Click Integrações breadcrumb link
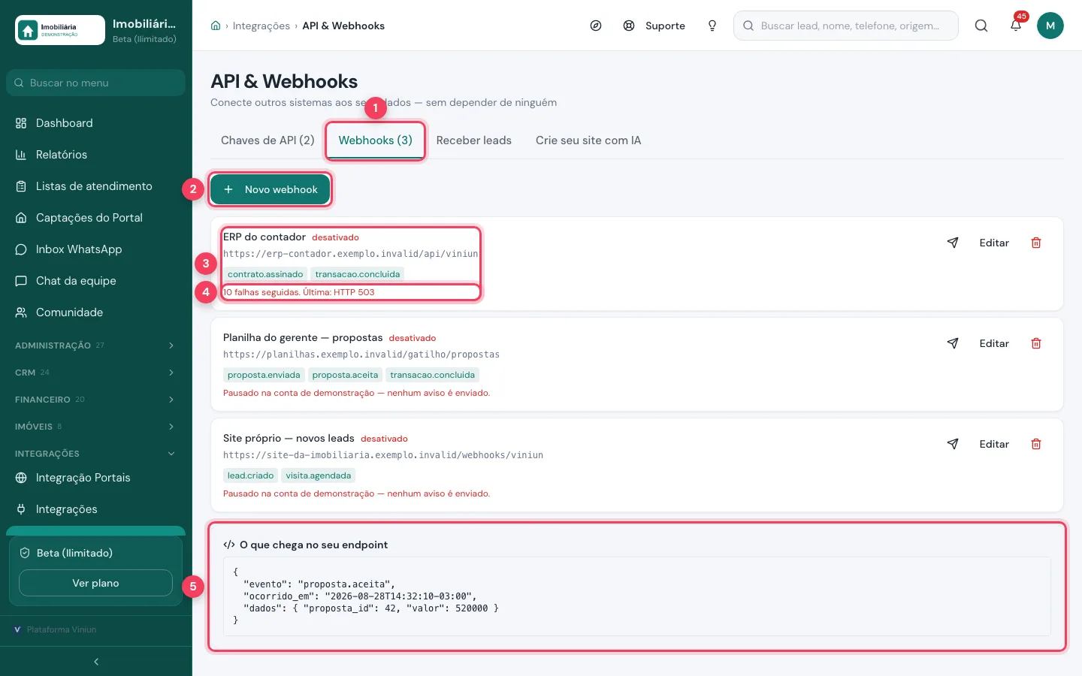Screen dimensions: 1082x676 click(x=261, y=26)
